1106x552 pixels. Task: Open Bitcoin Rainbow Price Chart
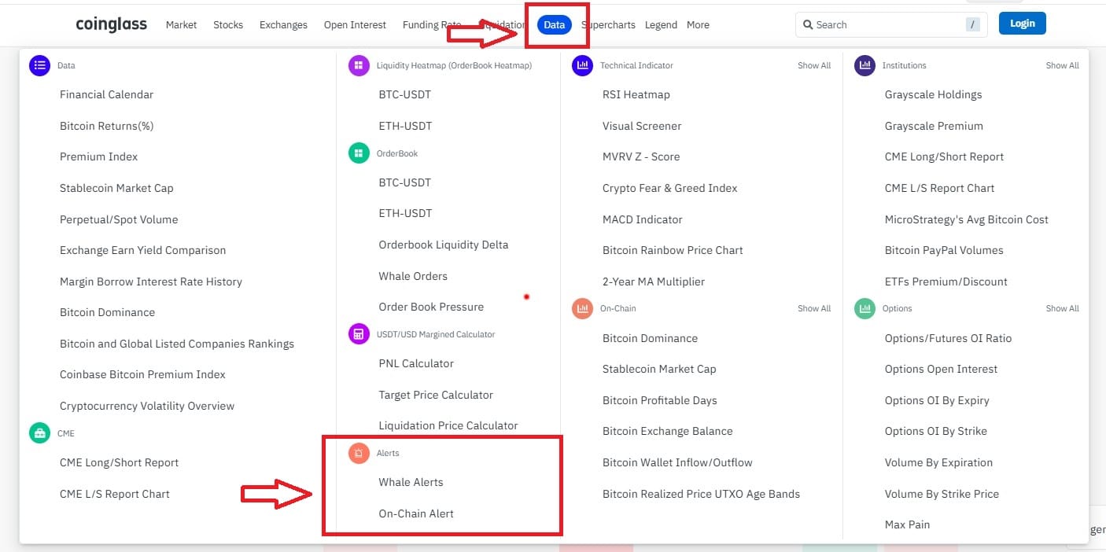click(x=673, y=250)
